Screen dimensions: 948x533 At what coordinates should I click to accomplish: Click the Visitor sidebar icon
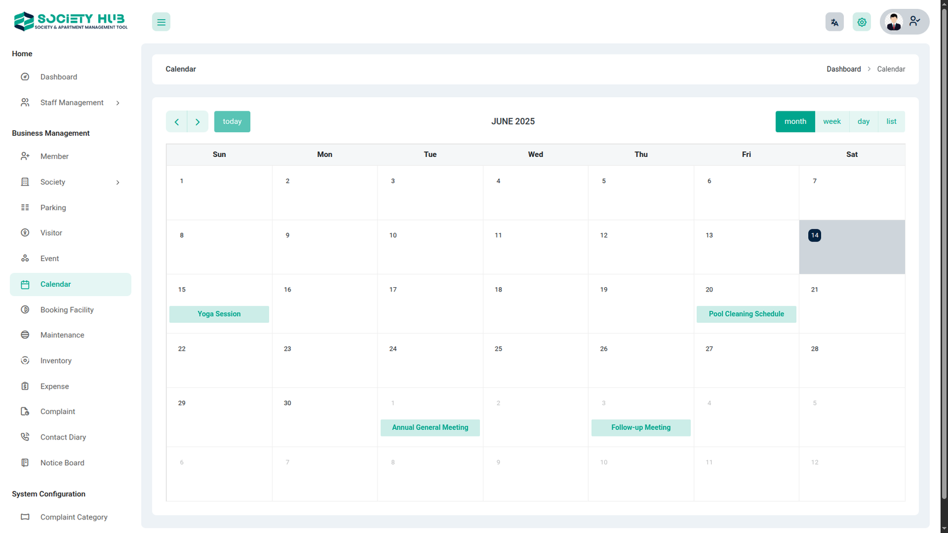coord(25,233)
